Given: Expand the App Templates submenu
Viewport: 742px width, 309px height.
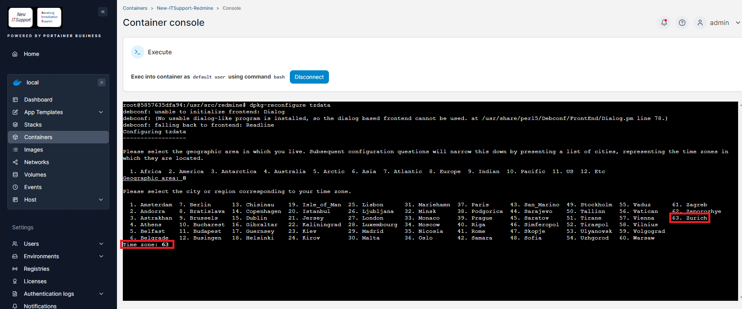Looking at the screenshot, I should (x=101, y=112).
